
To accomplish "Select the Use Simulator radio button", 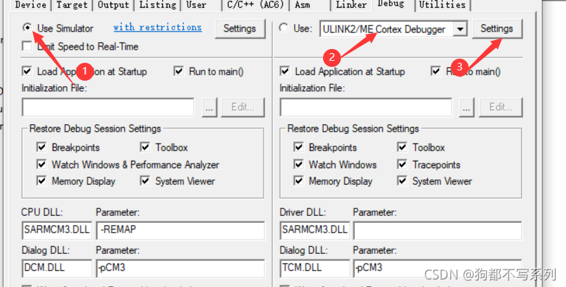I will [28, 28].
